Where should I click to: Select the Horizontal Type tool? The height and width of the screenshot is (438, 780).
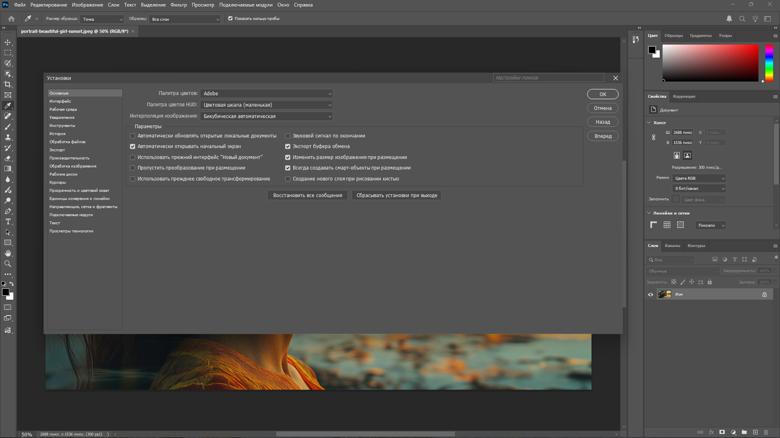tap(8, 221)
